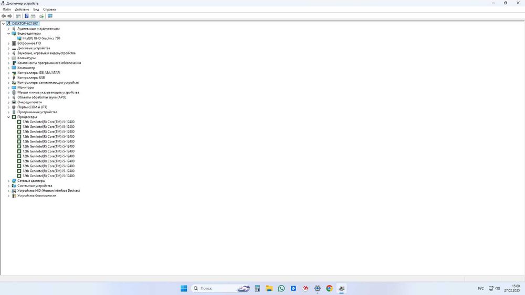The image size is (525, 295).
Task: Open WhatsApp from the taskbar
Action: [x=281, y=288]
